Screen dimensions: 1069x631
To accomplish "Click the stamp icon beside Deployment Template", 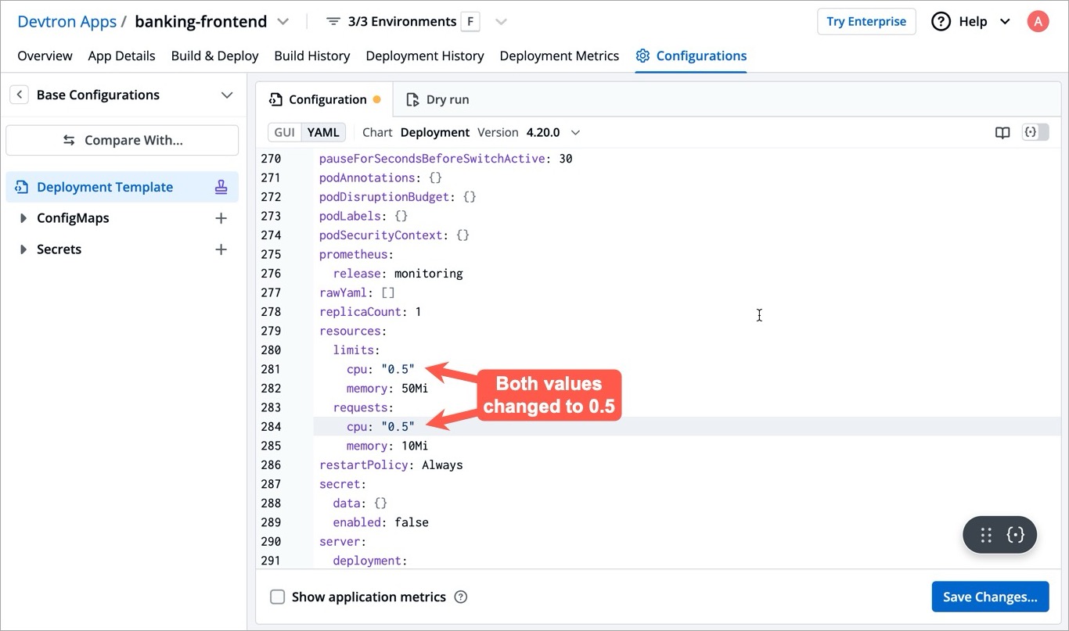I will (x=221, y=187).
